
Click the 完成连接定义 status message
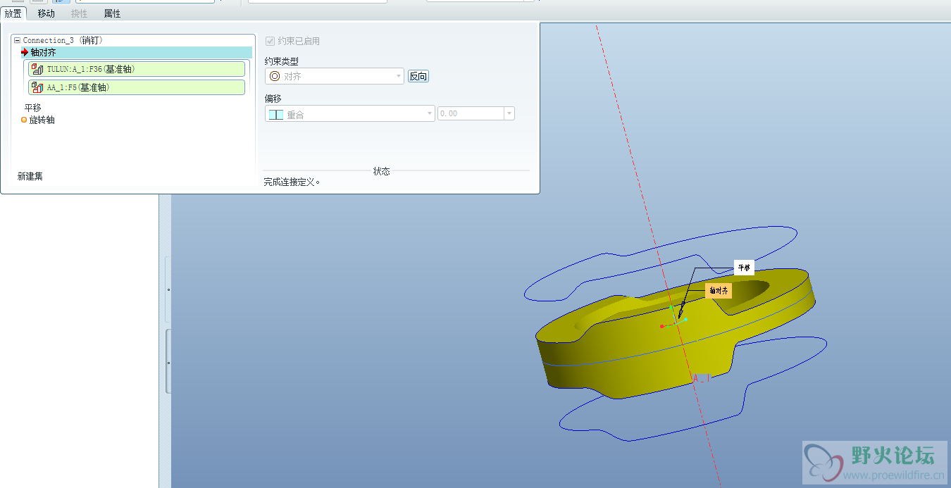pyautogui.click(x=292, y=182)
